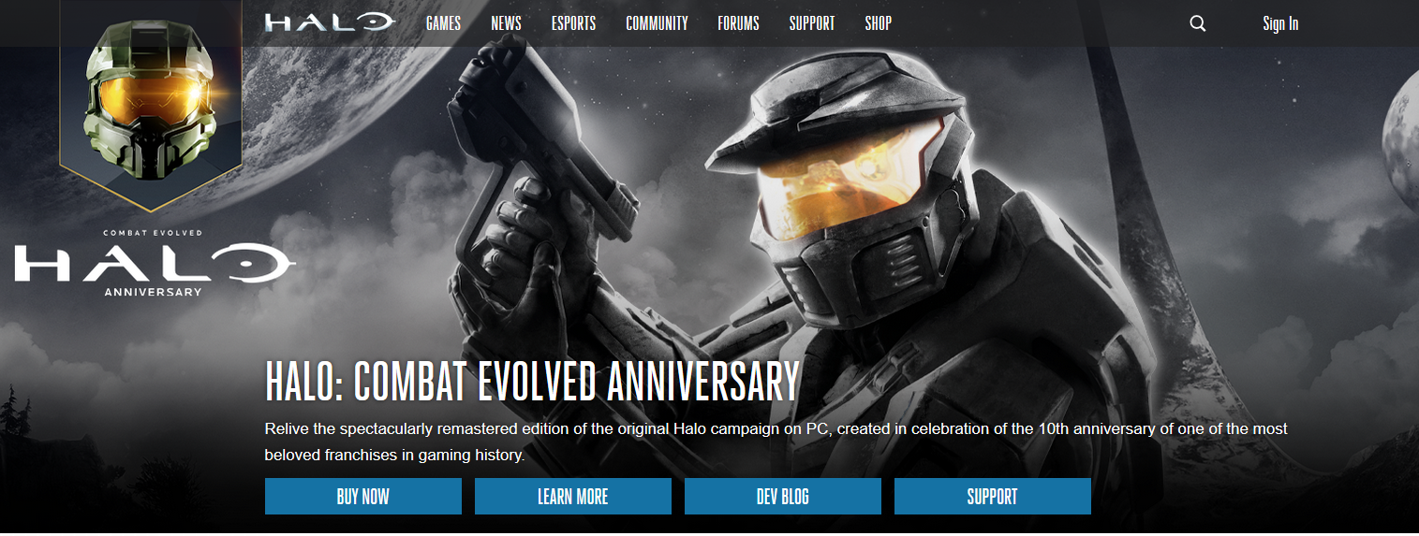Click the search magnifier icon
This screenshot has height=536, width=1419.
1197,23
